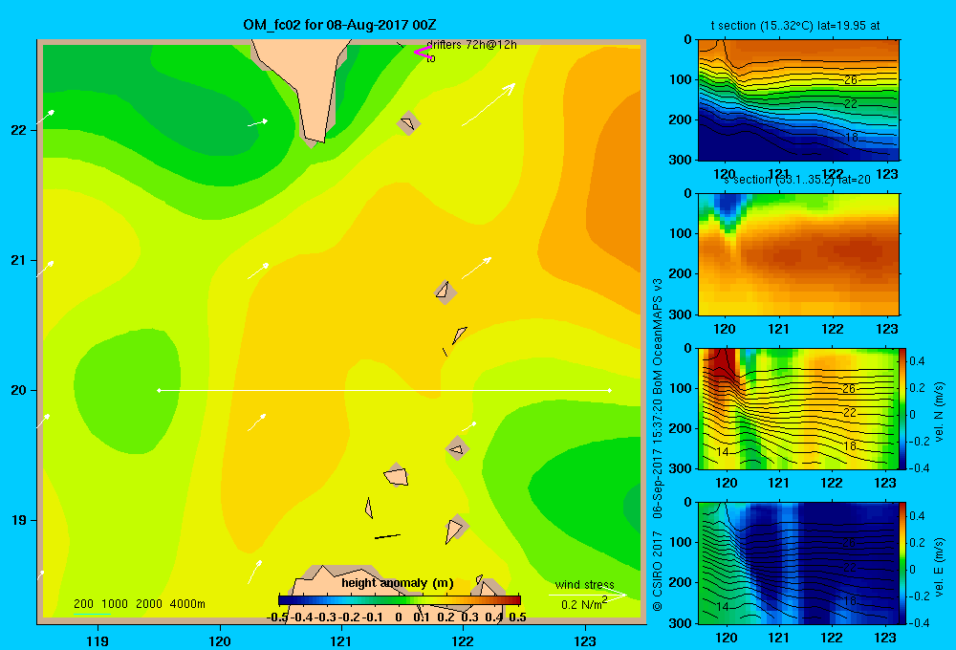Click the white section line at latitude 20
This screenshot has height=650, width=956.
pyautogui.click(x=384, y=390)
